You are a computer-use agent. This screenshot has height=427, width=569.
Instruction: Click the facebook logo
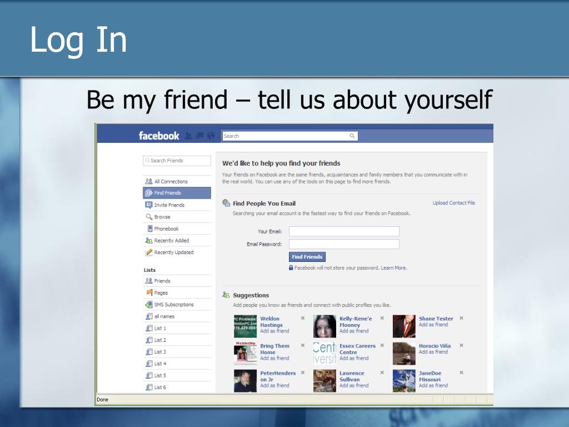coord(158,136)
